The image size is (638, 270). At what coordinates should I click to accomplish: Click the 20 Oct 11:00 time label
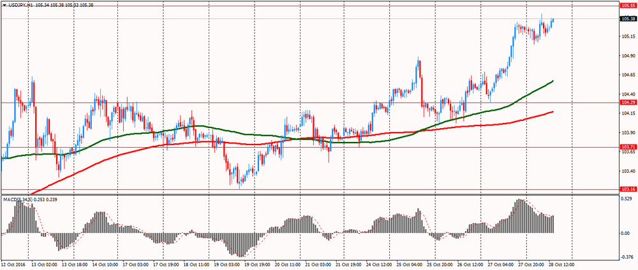287,264
